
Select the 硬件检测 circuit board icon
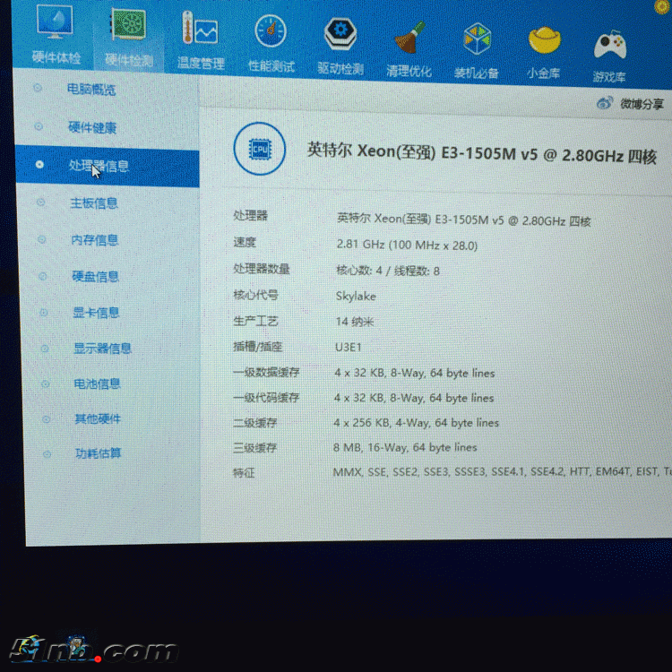pyautogui.click(x=128, y=24)
